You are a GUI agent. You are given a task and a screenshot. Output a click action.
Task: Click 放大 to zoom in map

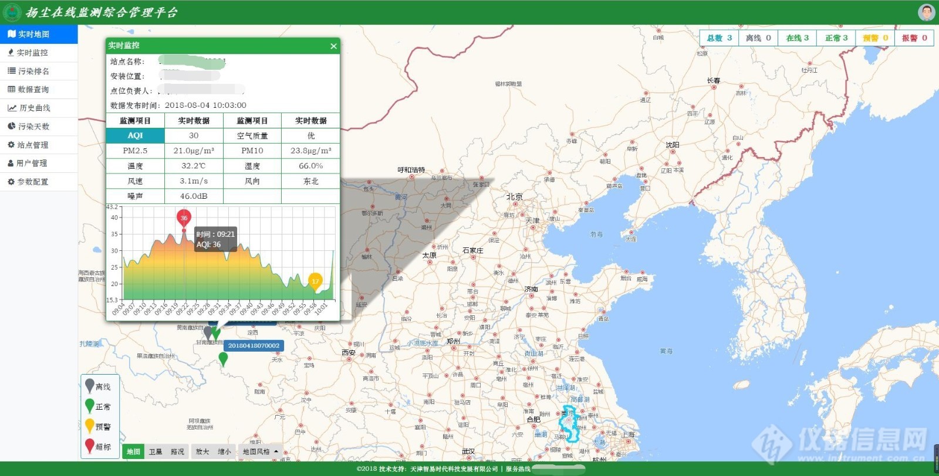(x=202, y=452)
